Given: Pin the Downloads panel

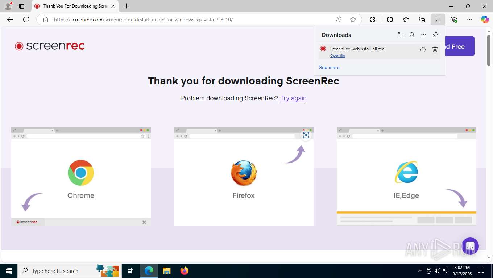Looking at the screenshot, I should [435, 35].
